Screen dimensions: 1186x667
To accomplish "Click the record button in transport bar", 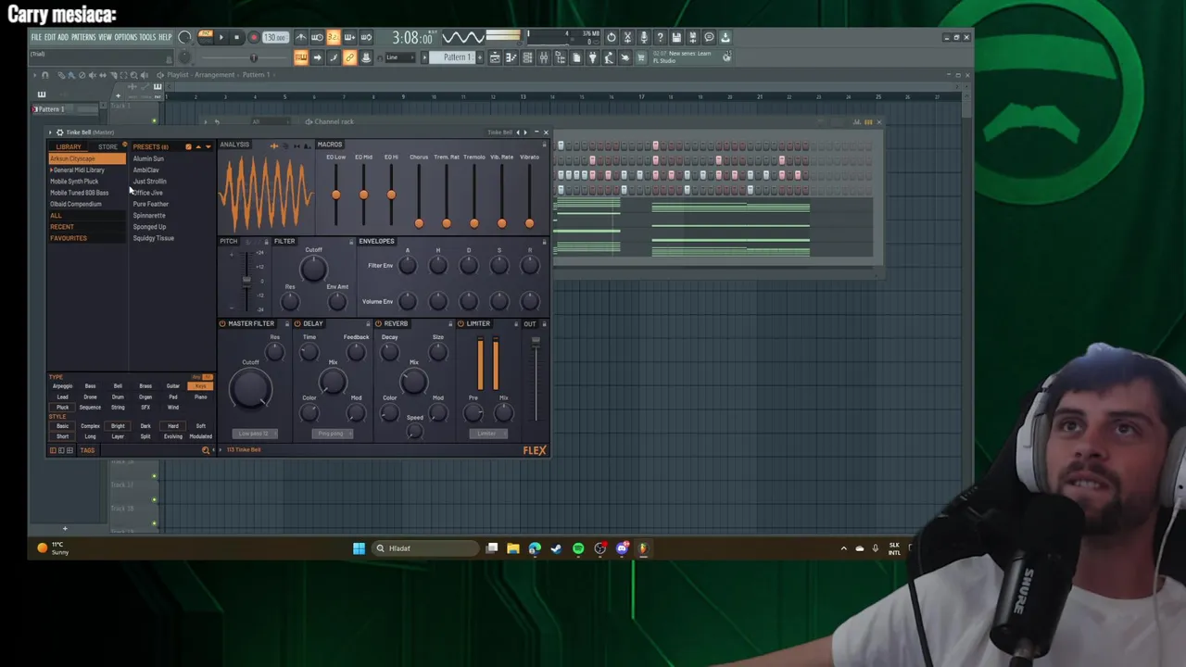I will pyautogui.click(x=254, y=37).
